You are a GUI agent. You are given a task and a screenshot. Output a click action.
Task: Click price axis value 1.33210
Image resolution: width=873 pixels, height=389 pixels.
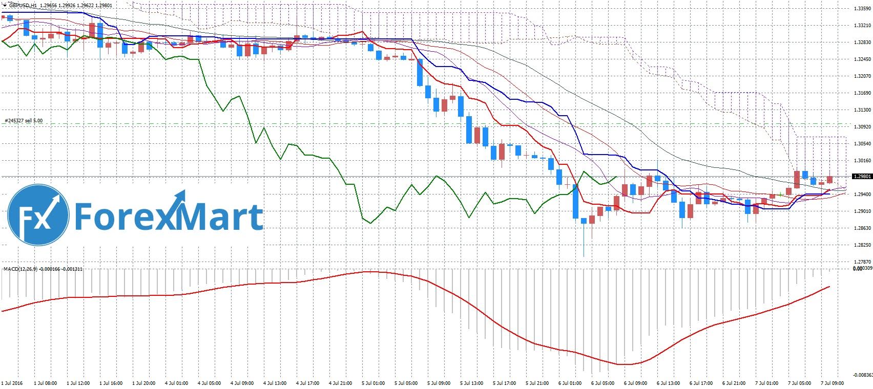862,25
